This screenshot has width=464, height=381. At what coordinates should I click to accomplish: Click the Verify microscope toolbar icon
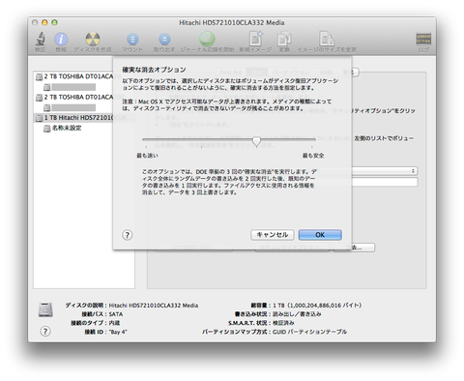click(41, 40)
